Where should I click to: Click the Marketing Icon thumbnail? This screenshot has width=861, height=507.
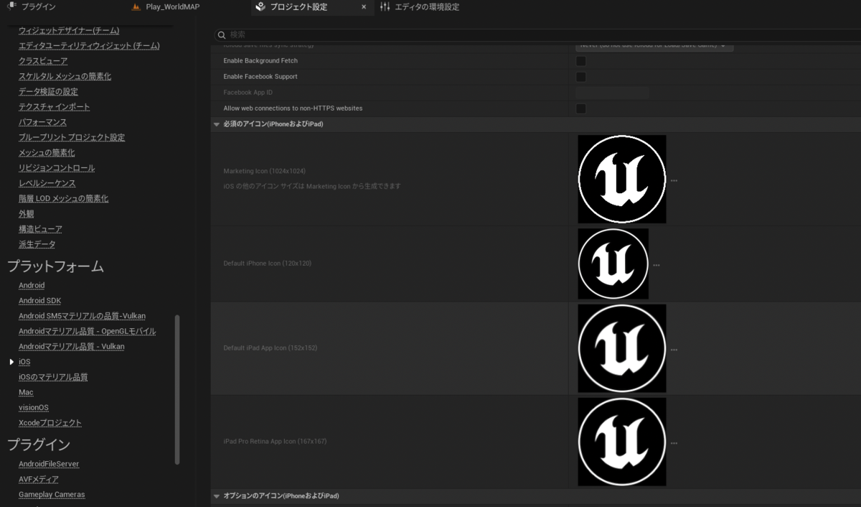tap(622, 179)
